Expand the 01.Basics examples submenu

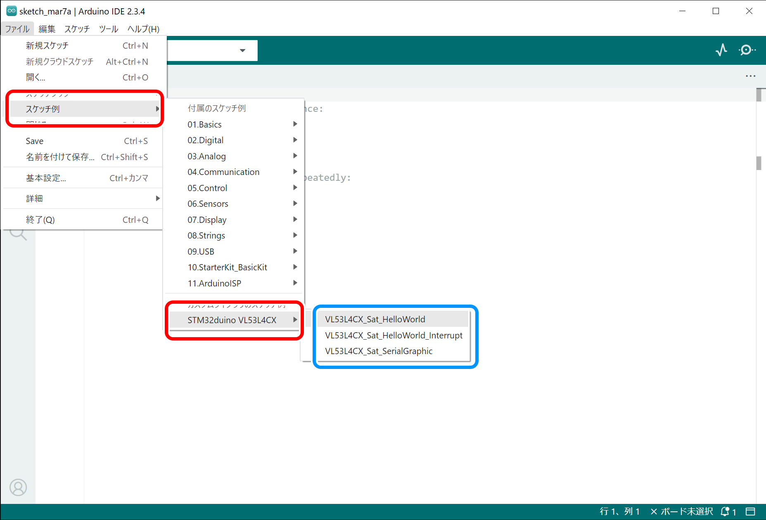point(235,124)
